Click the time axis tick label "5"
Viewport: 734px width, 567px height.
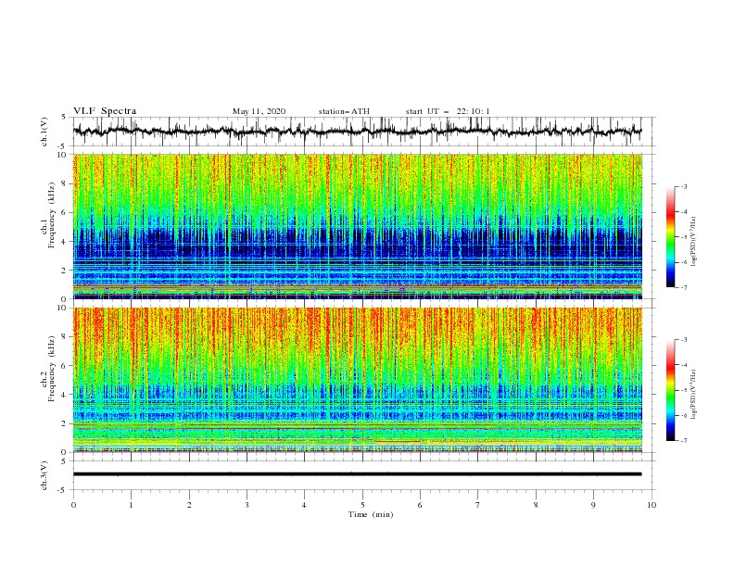pyautogui.click(x=362, y=505)
